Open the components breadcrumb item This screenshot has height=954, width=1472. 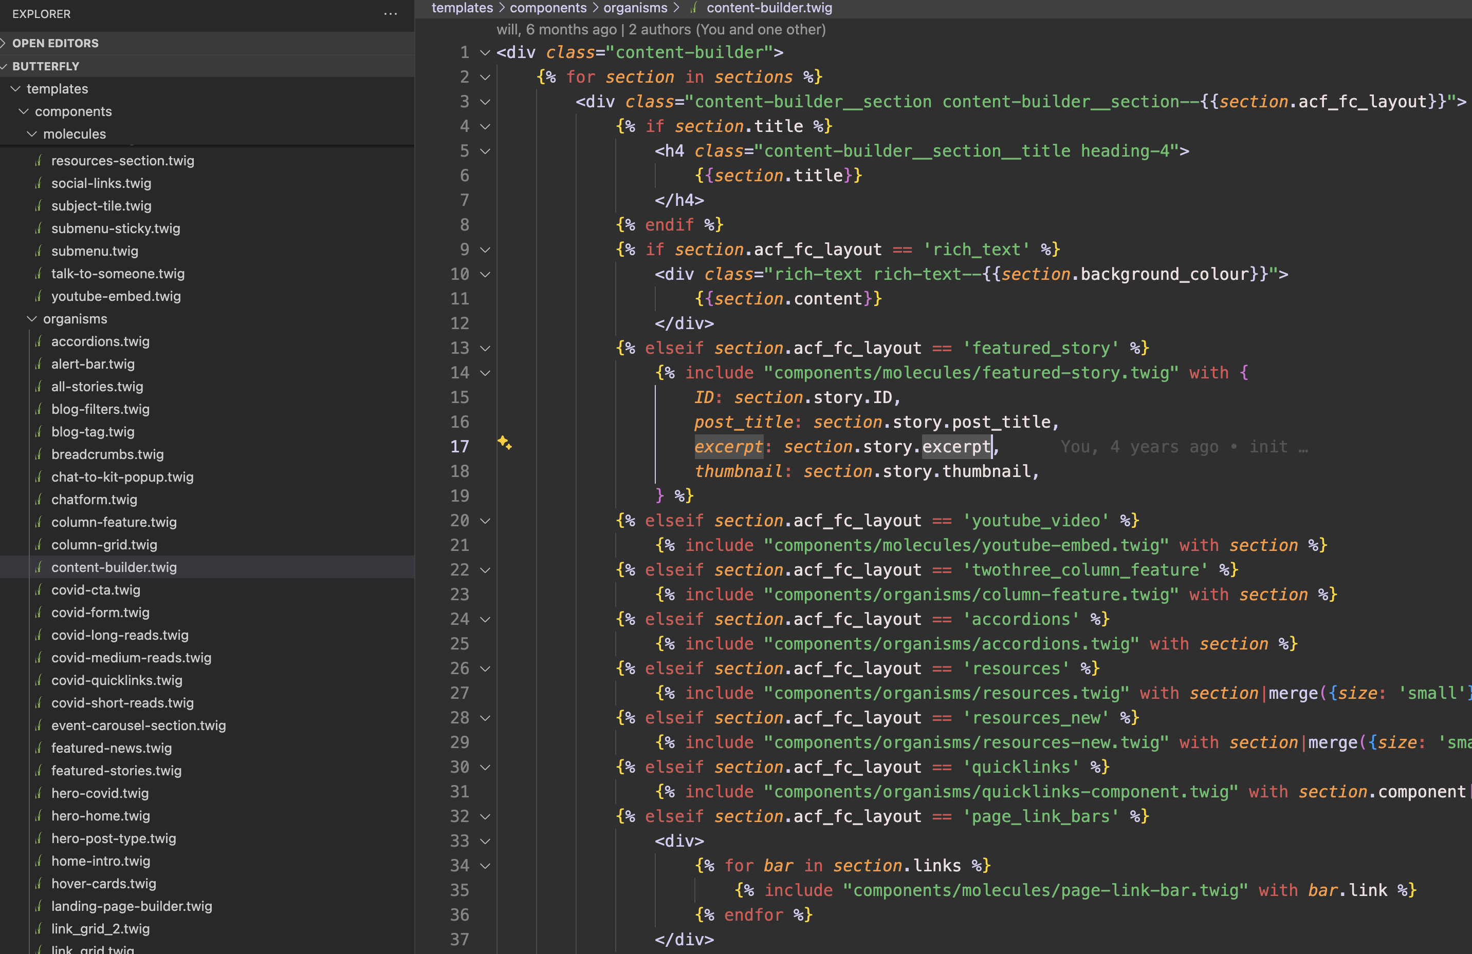tap(548, 8)
